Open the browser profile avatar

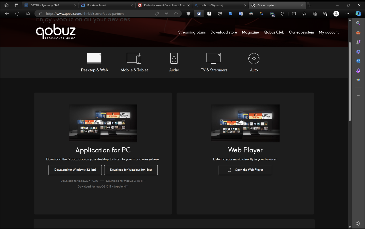[x=336, y=14]
